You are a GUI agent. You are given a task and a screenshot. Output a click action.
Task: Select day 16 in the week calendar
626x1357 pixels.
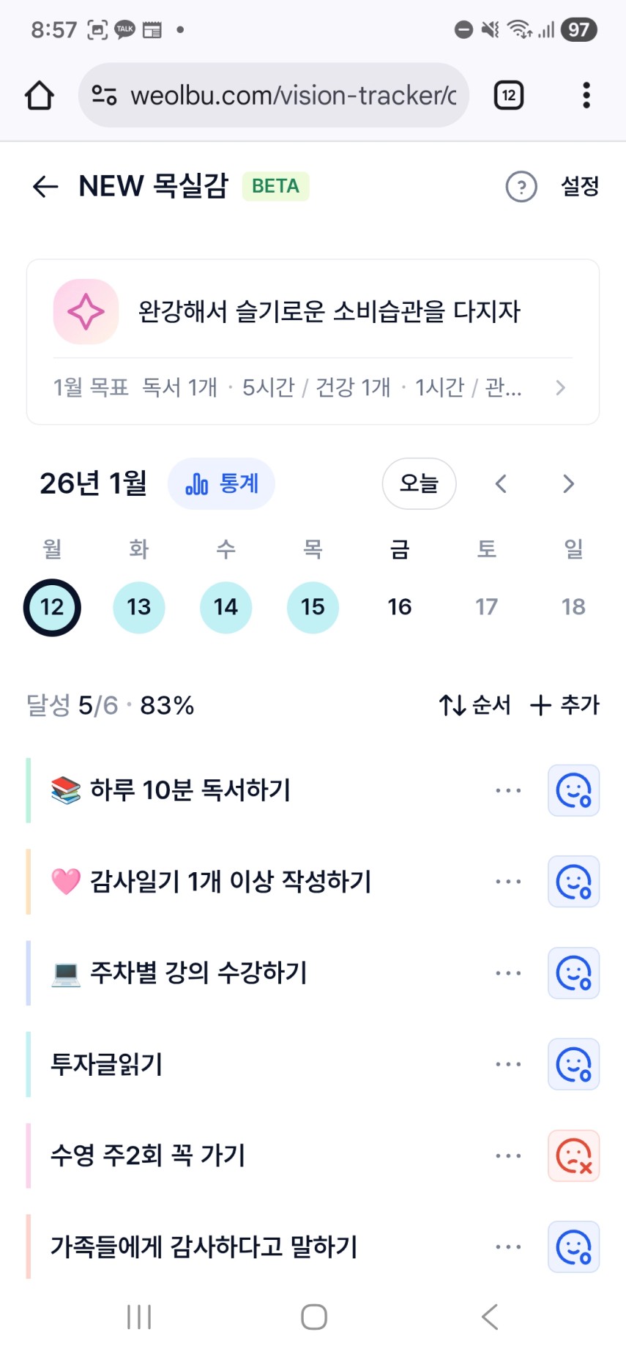tap(400, 607)
